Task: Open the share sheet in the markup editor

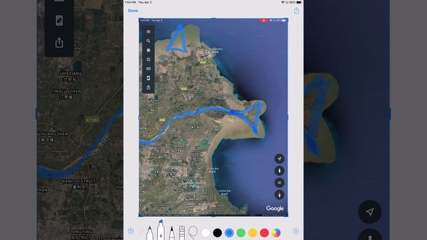Action: coord(296,11)
